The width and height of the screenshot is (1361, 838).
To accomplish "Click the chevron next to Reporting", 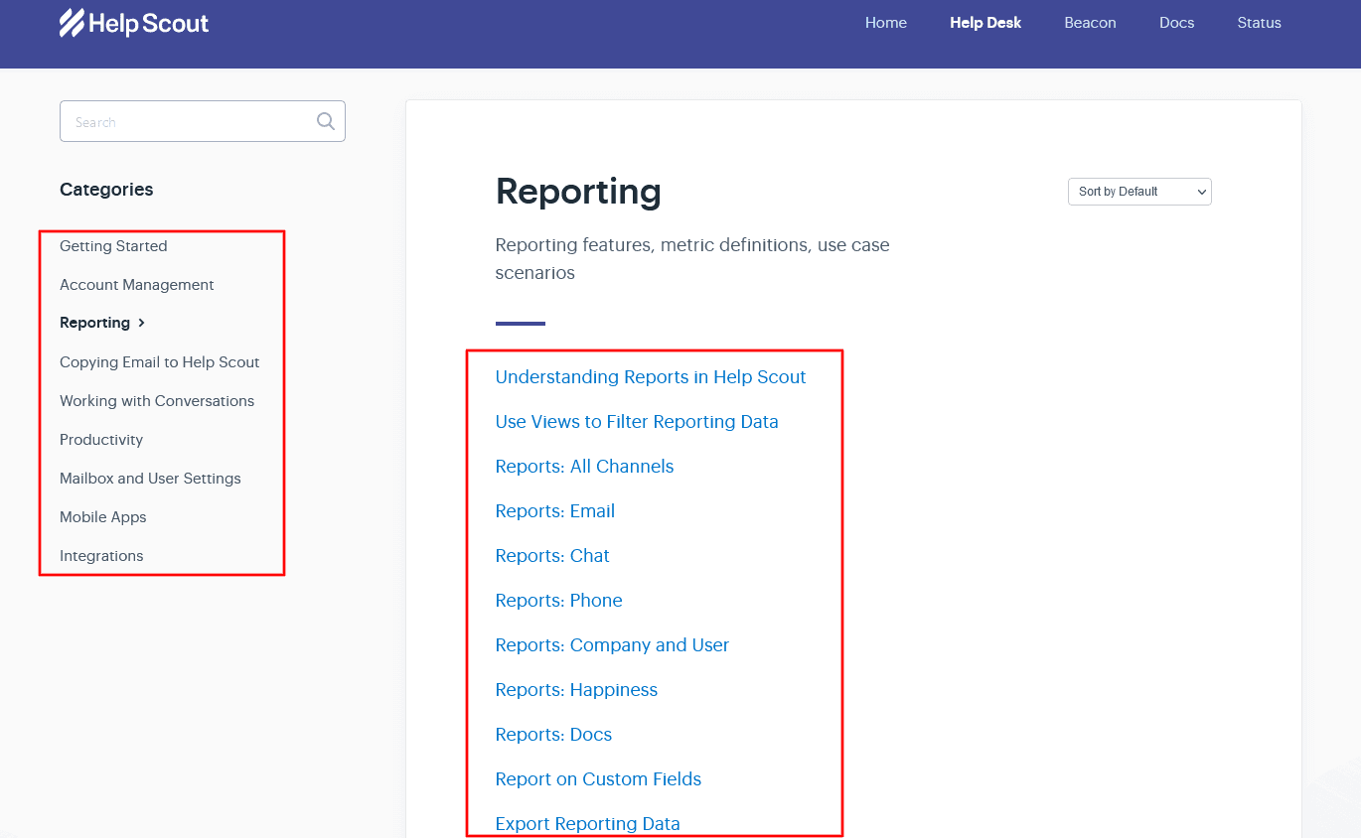I will point(142,323).
